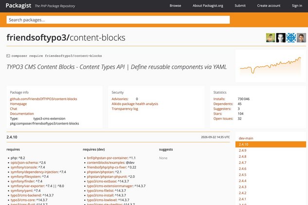Click the pkg:composer/friendsoftypo3/content-blocks text
Screen dimensions: 308x205
[44, 123]
